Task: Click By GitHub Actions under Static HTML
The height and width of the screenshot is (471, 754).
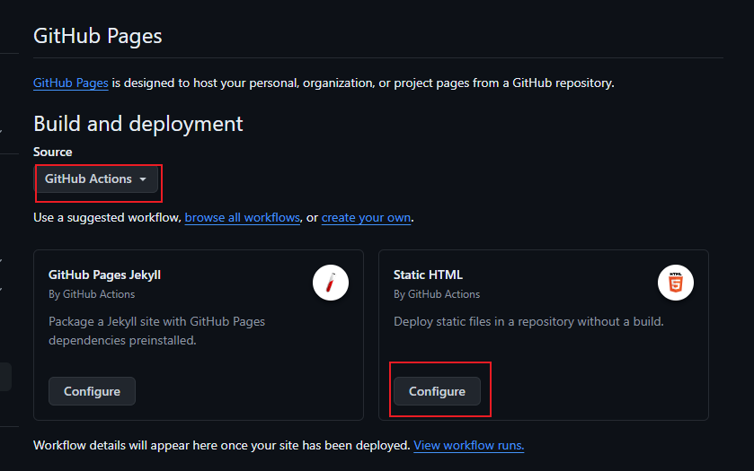Action: coord(437,293)
